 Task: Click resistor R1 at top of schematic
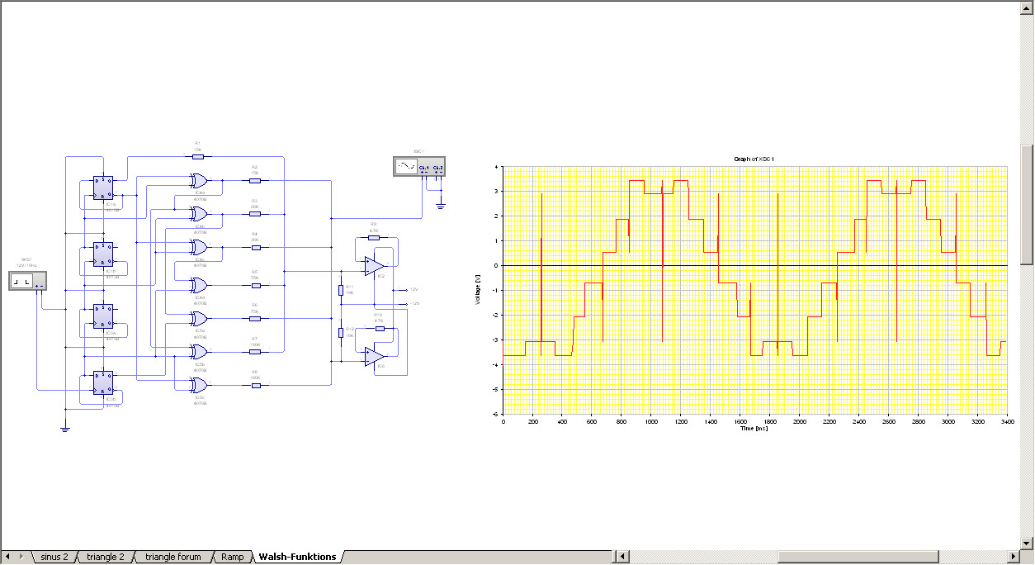click(x=198, y=155)
